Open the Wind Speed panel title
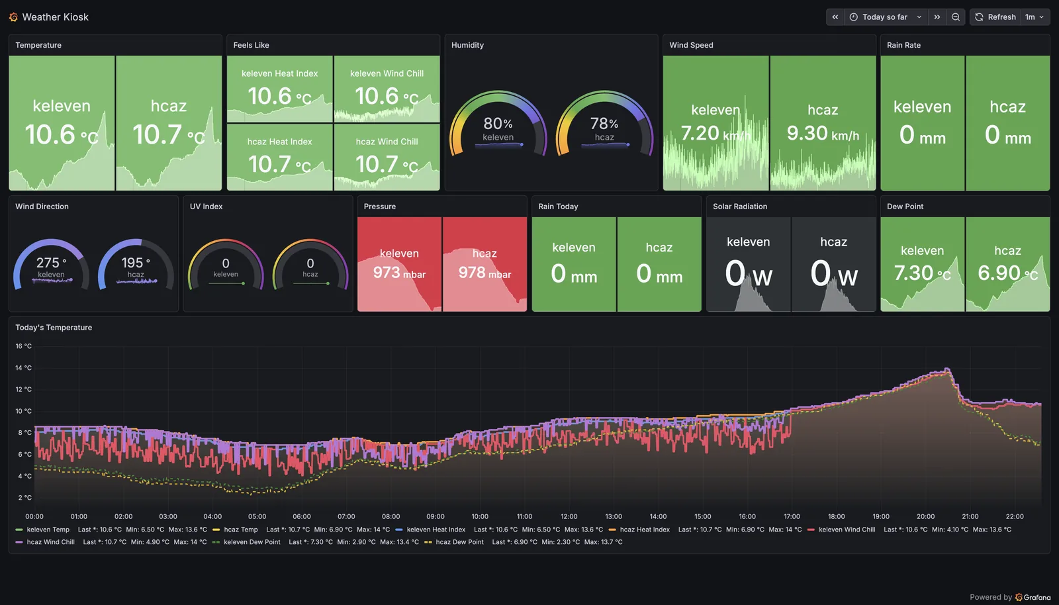 click(x=691, y=45)
